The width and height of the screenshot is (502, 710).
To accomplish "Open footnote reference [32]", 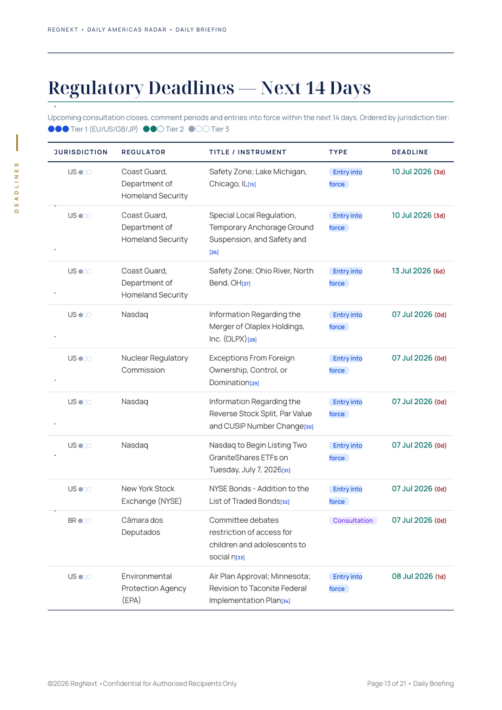I will [x=285, y=502].
